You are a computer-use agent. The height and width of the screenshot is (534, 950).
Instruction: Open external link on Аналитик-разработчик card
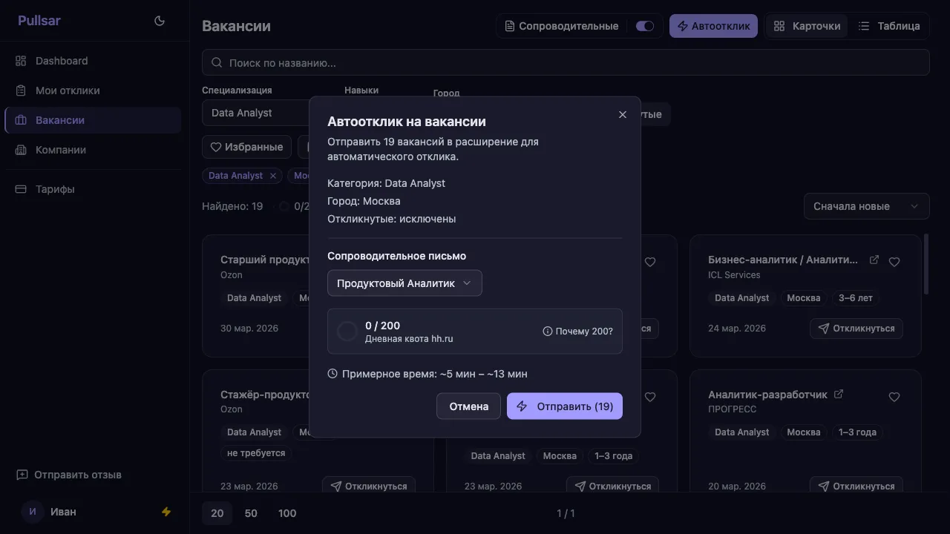click(837, 393)
